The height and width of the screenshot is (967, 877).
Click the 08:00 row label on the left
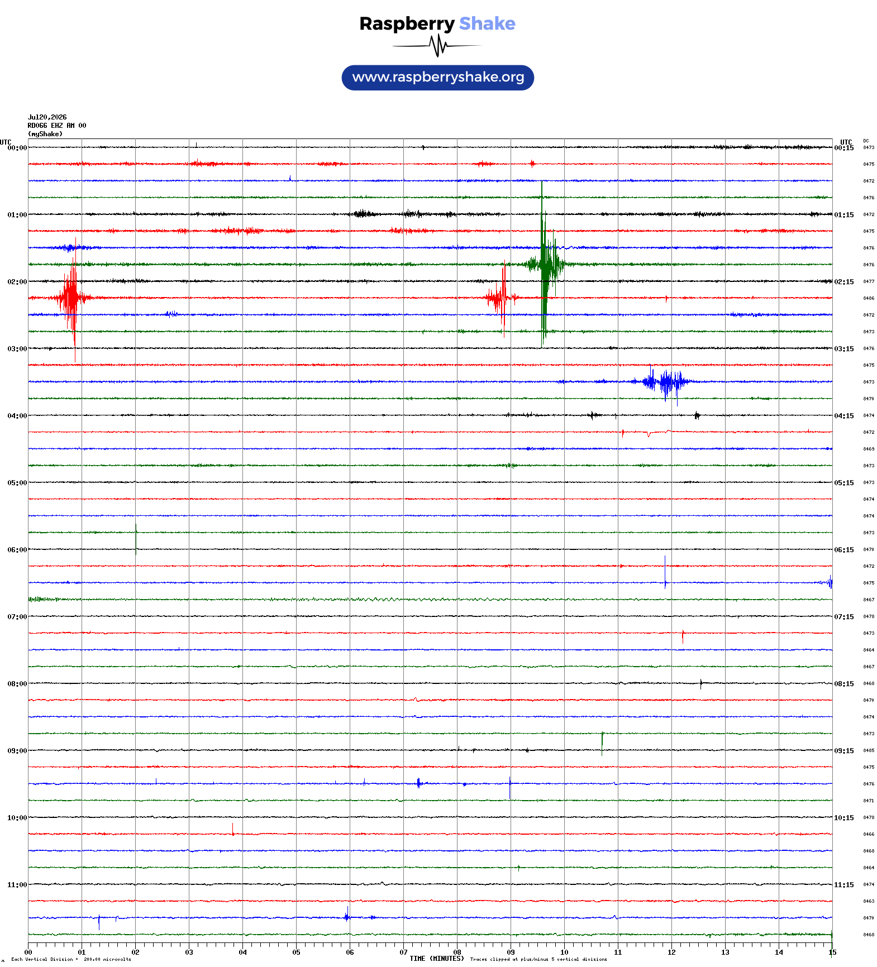point(17,684)
